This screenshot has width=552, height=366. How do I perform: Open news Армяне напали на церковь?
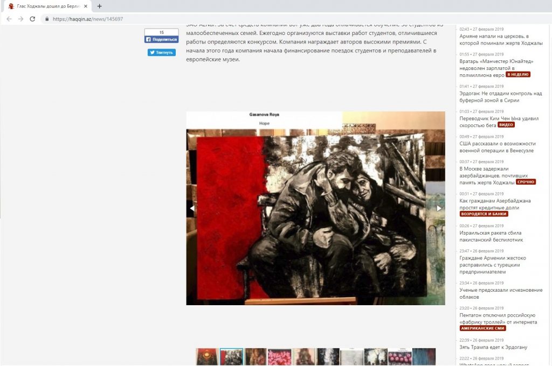(x=501, y=40)
